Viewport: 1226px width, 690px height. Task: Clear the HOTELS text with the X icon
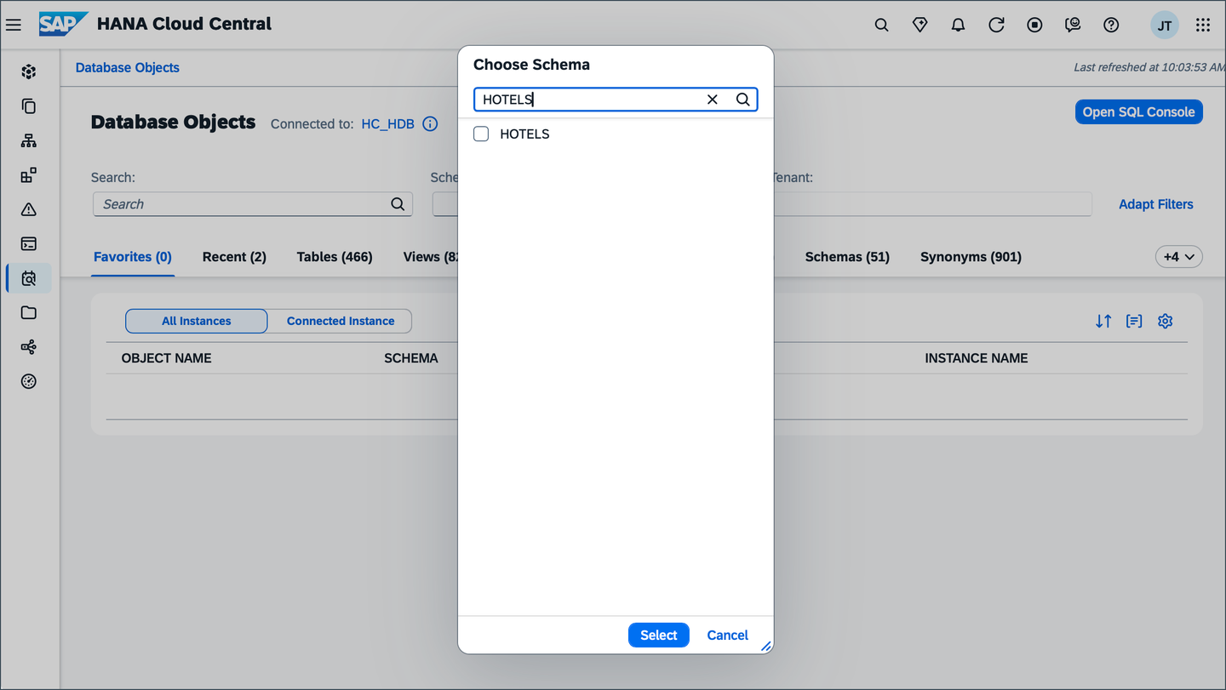pos(713,100)
